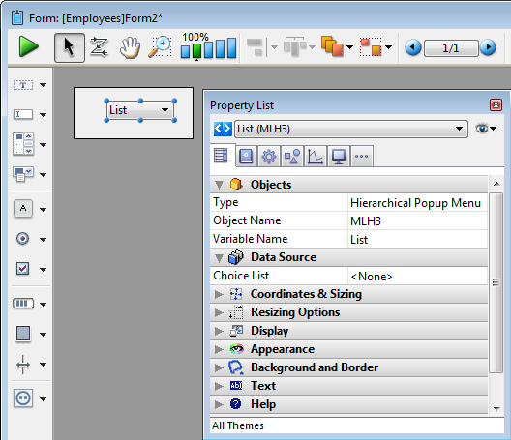Open the Background and Border section

[348, 367]
